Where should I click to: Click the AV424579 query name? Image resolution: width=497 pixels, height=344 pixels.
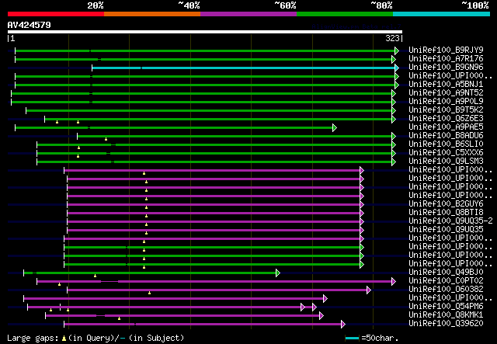tap(30, 25)
